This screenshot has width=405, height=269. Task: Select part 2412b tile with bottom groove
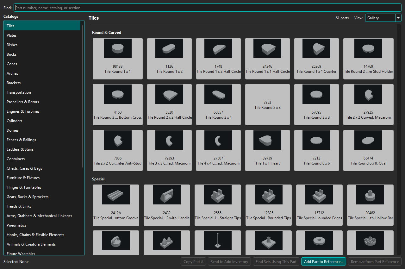[x=116, y=205]
